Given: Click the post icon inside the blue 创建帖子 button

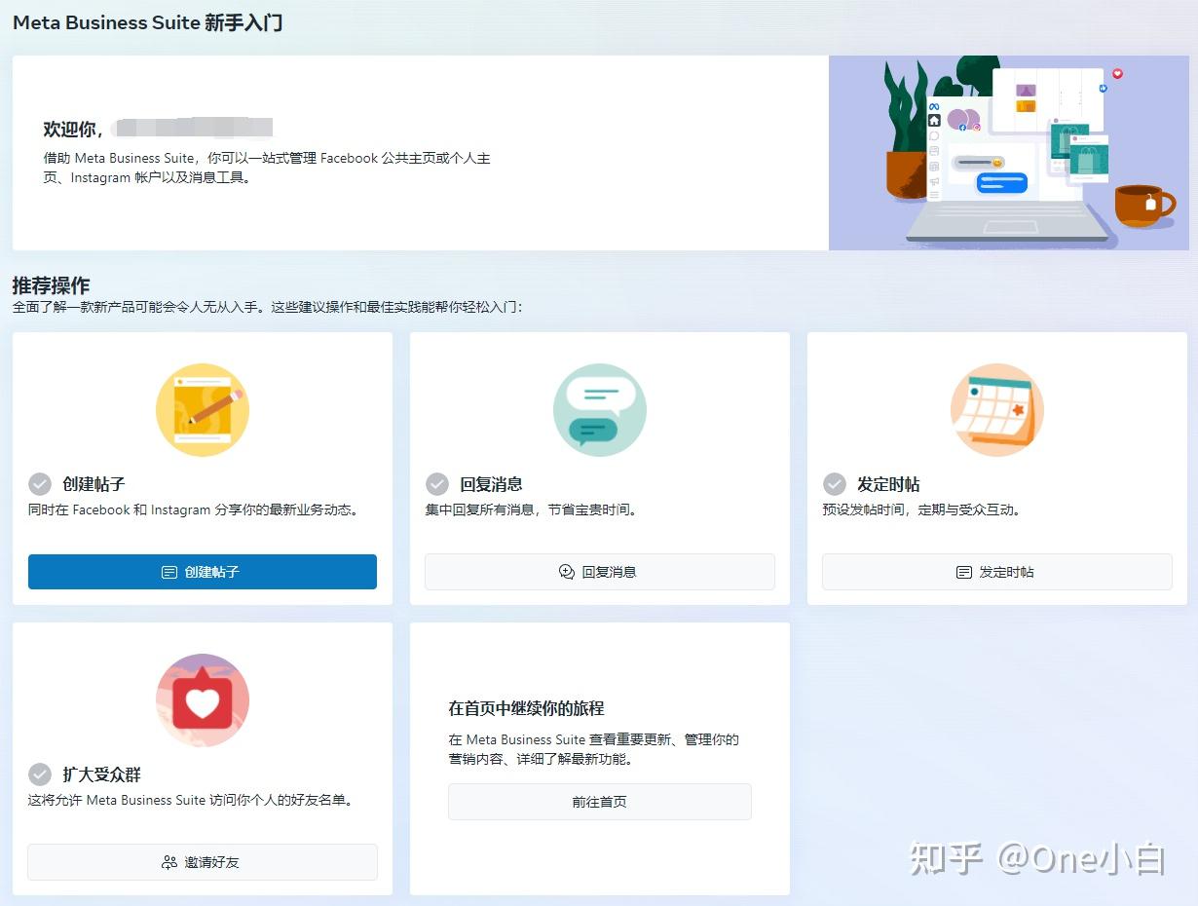Looking at the screenshot, I should (x=168, y=572).
